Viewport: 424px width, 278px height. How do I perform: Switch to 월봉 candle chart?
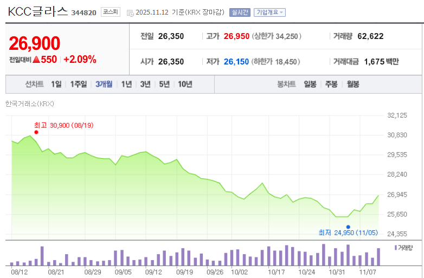(x=353, y=85)
